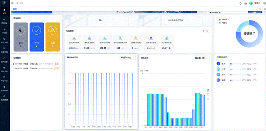Screen dimensions: 266x131
Task: Open 能耗分析 in the sidebar
Action: [5, 60]
